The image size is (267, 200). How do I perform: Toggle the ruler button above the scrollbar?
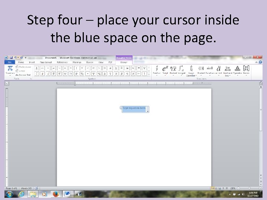[x=261, y=83]
